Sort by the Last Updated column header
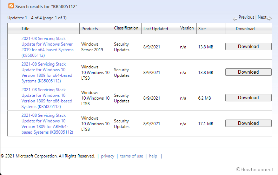 tap(155, 29)
